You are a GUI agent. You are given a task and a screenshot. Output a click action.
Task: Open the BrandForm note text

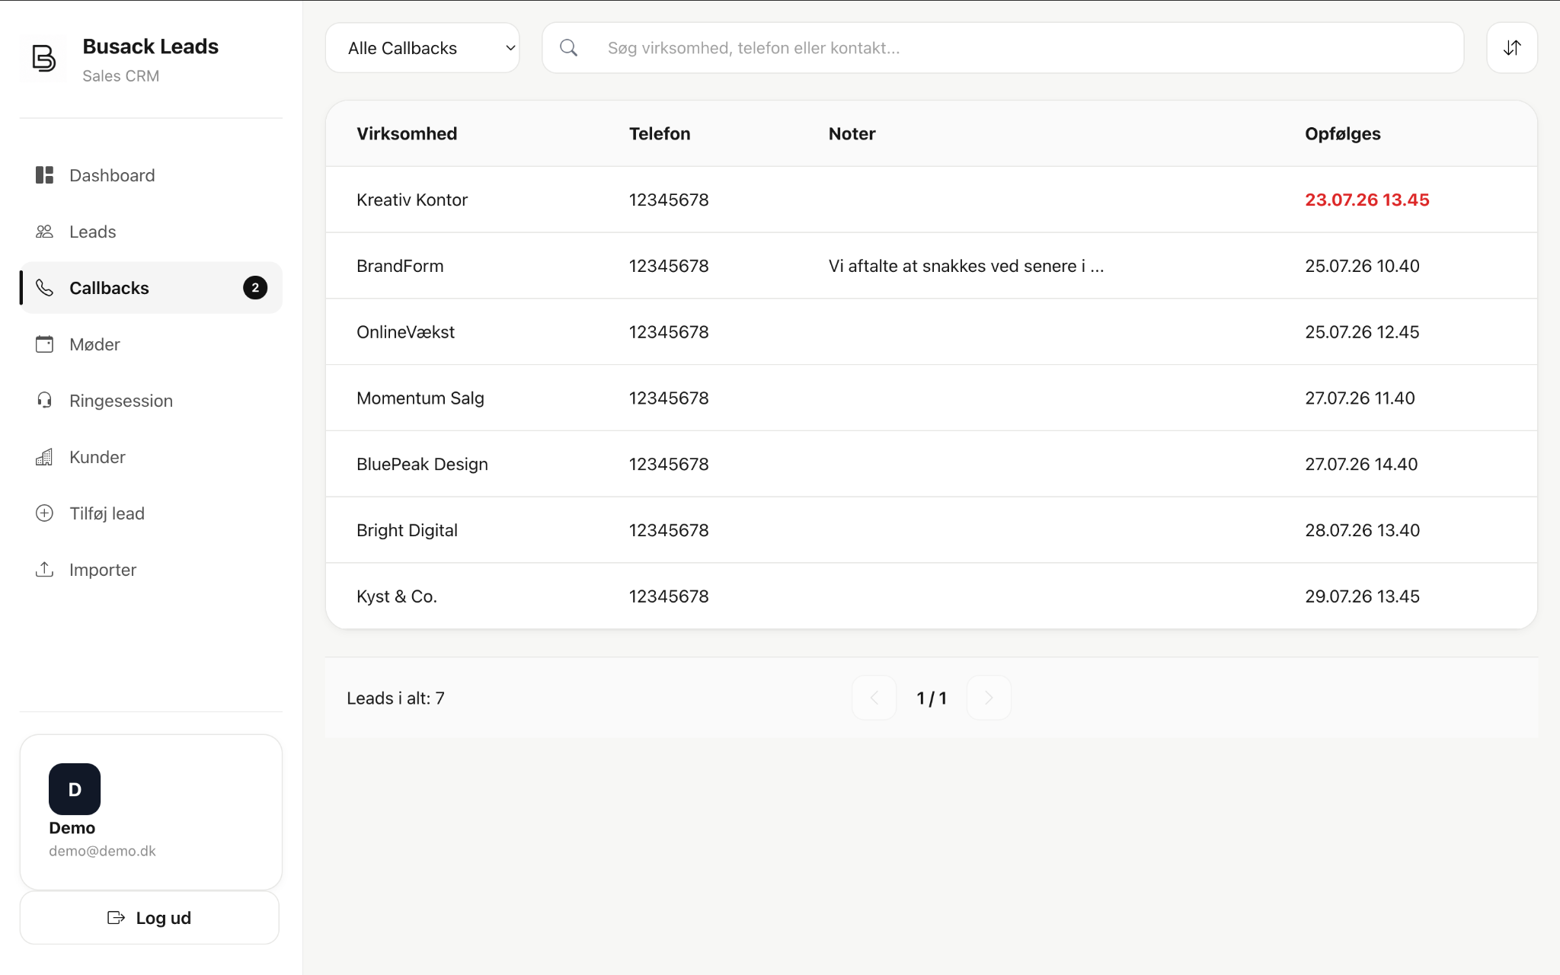point(966,266)
